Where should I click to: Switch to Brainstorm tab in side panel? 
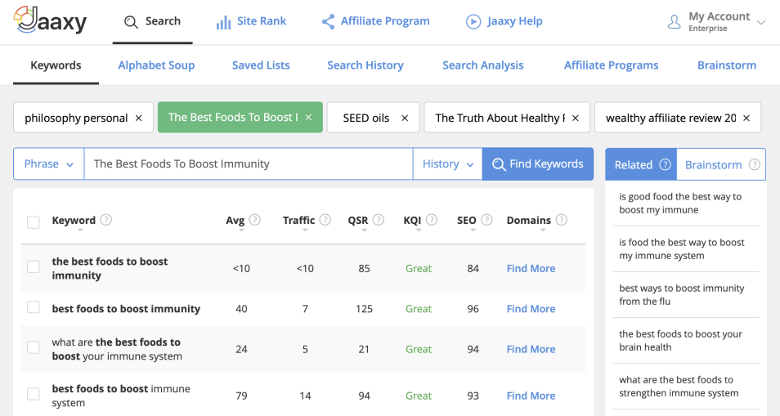click(x=721, y=164)
